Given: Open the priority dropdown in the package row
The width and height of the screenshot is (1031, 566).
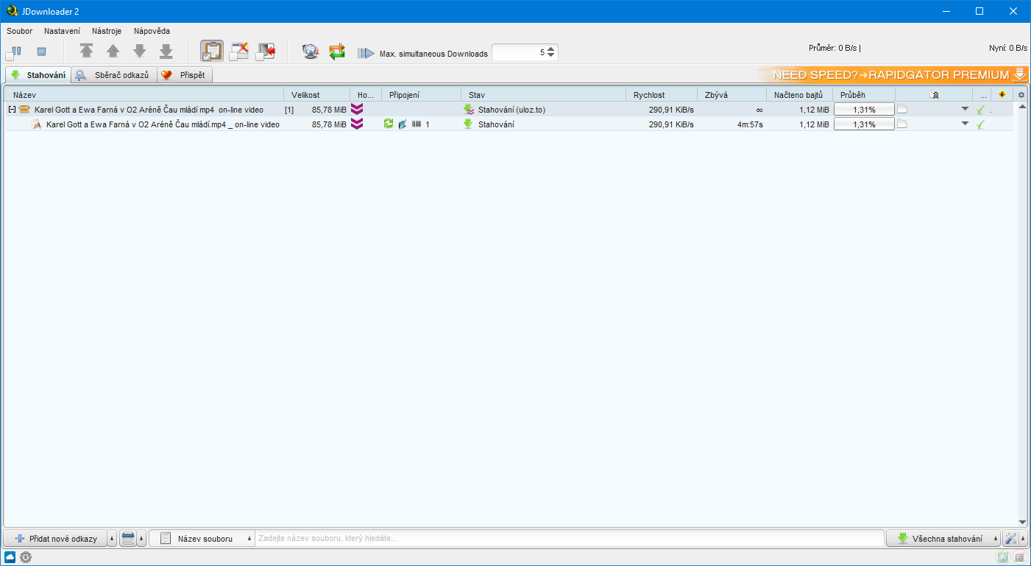Looking at the screenshot, I should 965,109.
